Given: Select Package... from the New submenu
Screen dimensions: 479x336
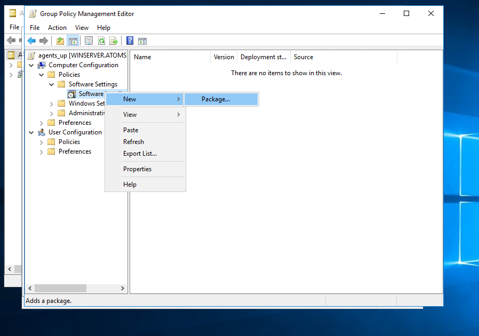Looking at the screenshot, I should (x=215, y=99).
